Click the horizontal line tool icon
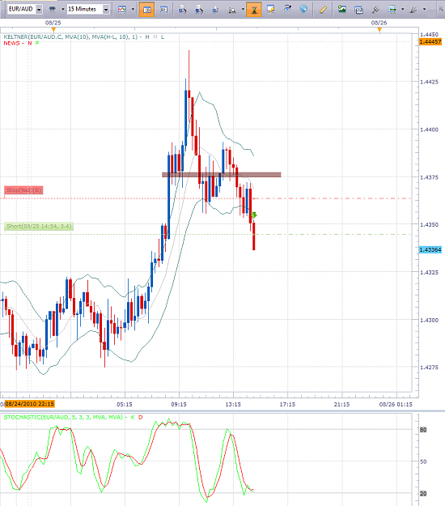 pyautogui.click(x=392, y=9)
